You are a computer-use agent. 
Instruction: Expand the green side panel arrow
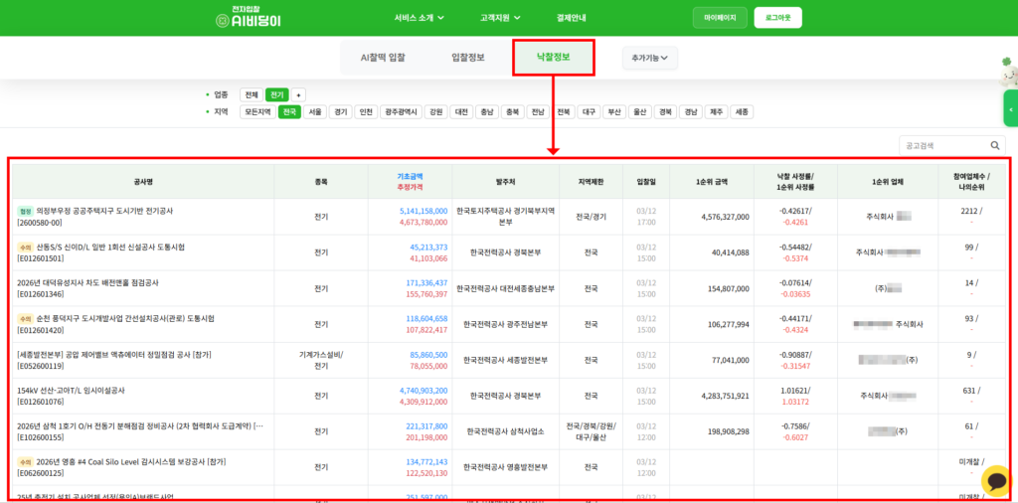point(1011,108)
